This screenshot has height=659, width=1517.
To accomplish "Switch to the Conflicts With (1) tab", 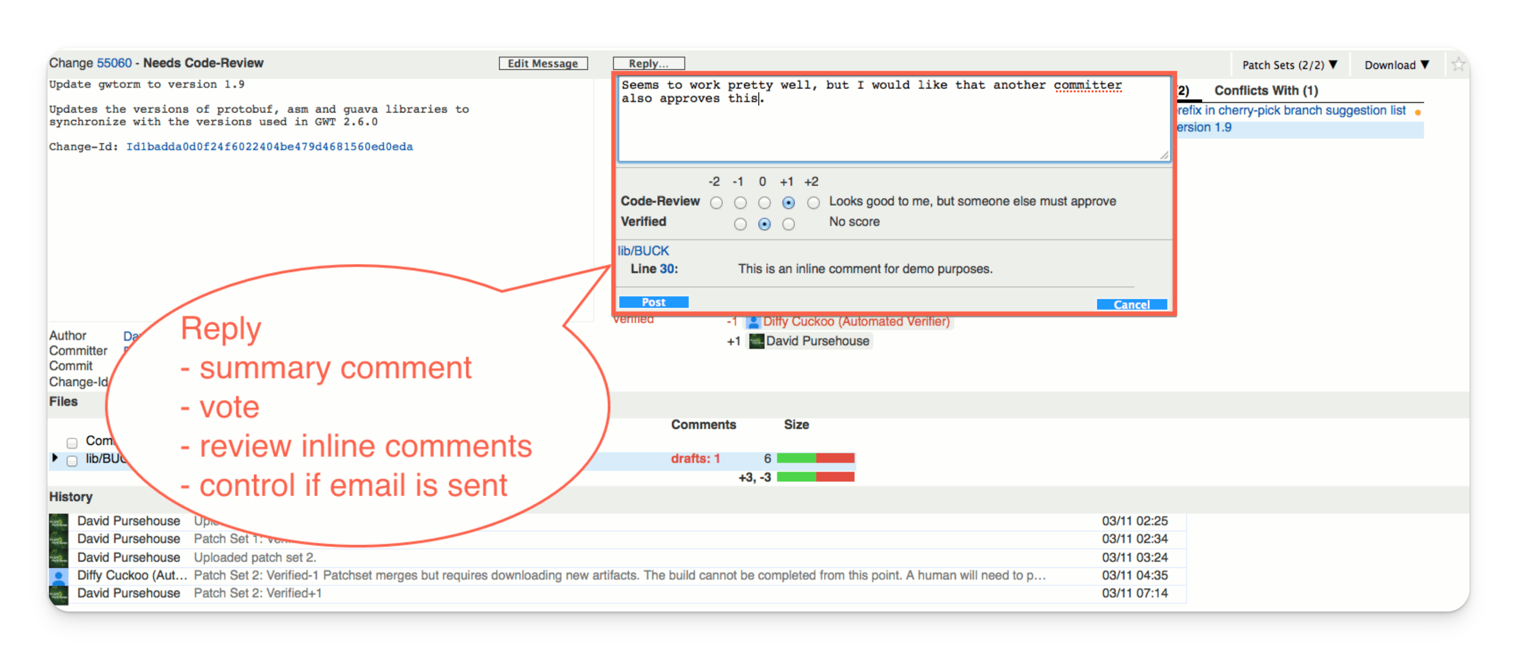I will click(1266, 91).
